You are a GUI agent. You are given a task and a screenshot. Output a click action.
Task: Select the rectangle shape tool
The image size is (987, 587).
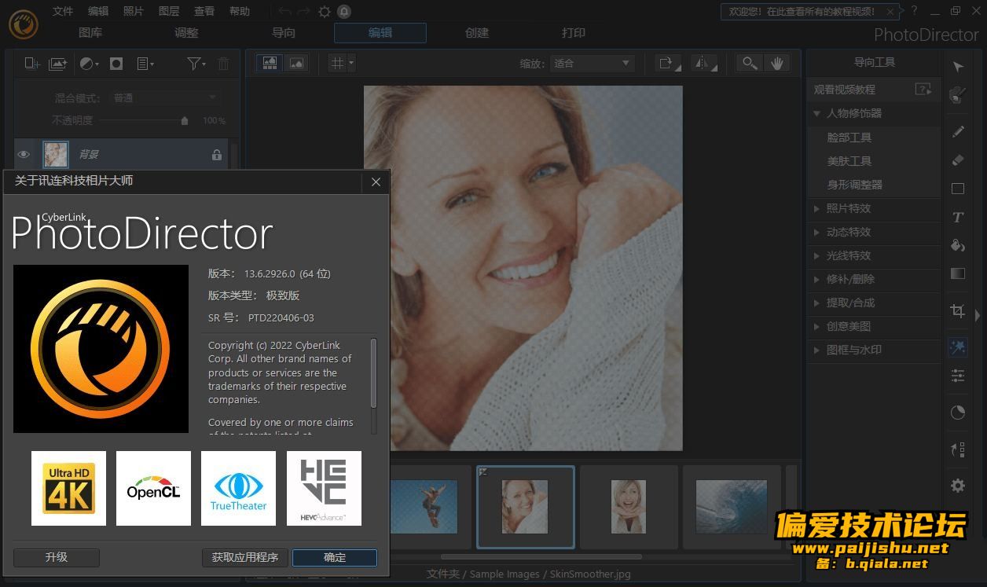[957, 189]
